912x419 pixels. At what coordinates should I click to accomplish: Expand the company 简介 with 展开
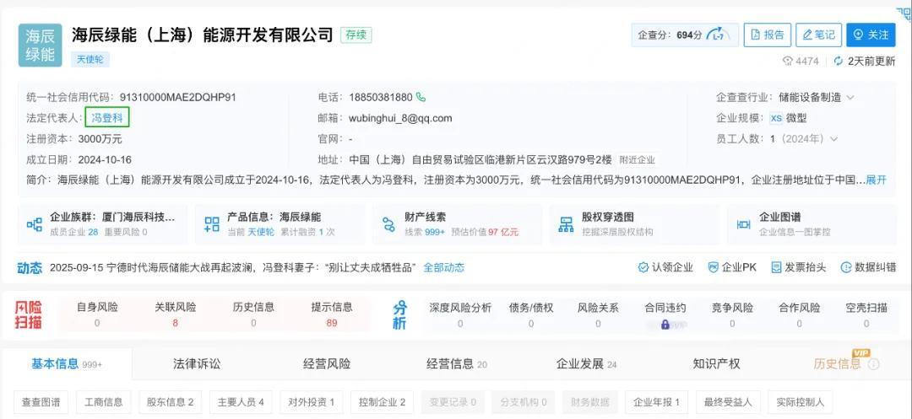[876, 180]
